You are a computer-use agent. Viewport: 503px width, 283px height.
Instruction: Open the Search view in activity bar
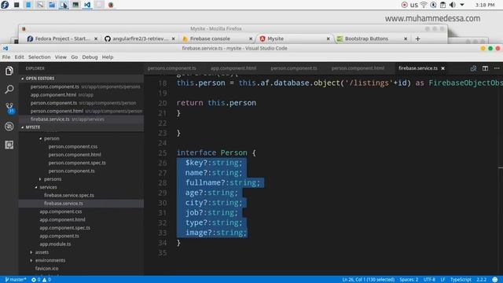coord(9,89)
